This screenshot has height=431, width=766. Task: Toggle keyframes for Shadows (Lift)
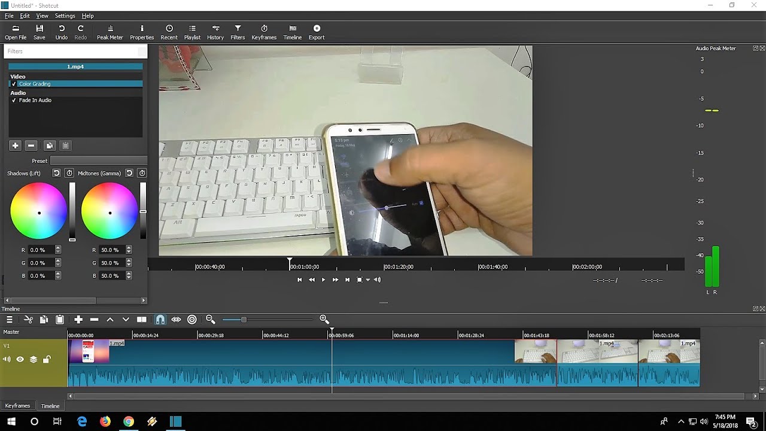pyautogui.click(x=69, y=173)
